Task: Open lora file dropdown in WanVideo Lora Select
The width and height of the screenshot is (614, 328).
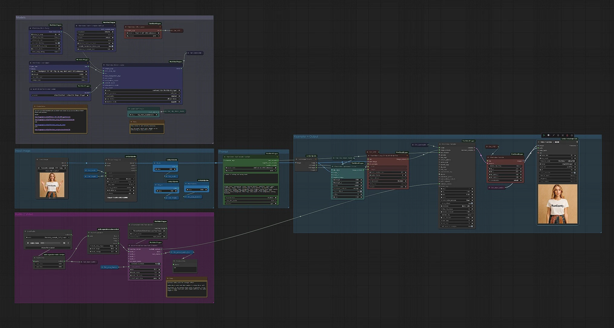Action: [x=59, y=71]
